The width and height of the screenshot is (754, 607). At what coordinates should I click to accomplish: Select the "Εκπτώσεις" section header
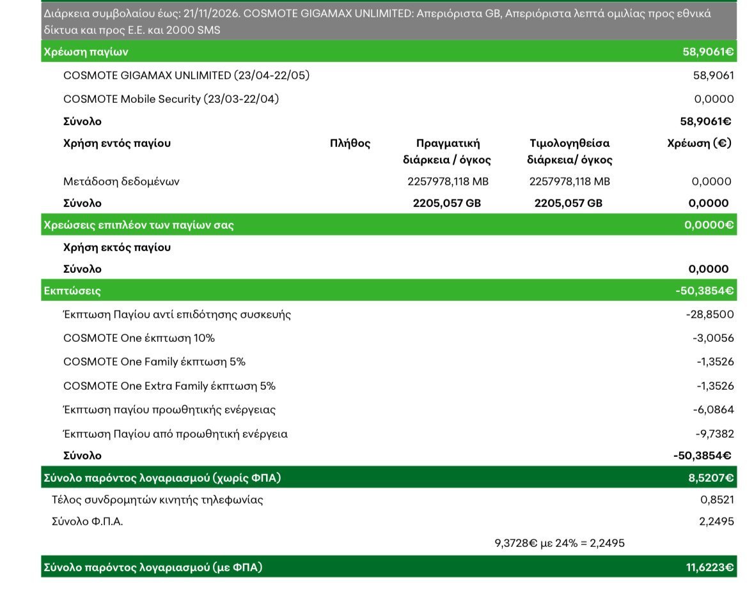click(x=72, y=291)
